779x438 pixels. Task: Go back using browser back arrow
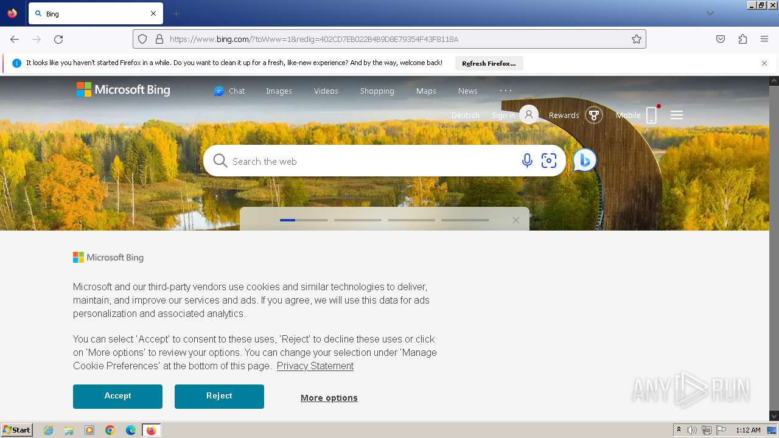click(x=15, y=39)
